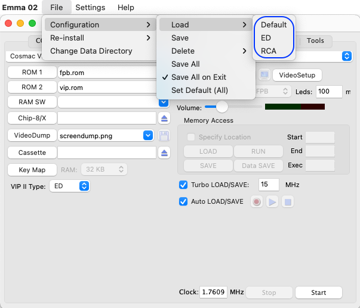Click the disabled Stop button
360x308 pixels.
[269, 293]
